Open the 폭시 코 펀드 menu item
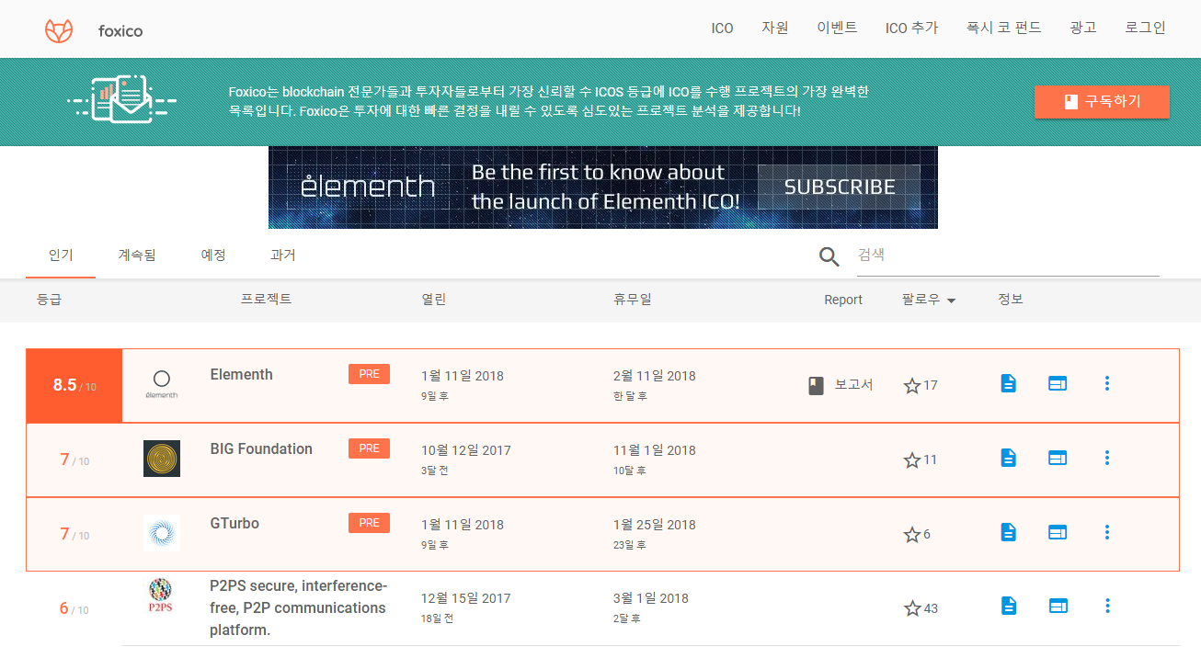The image size is (1201, 658). tap(1003, 28)
